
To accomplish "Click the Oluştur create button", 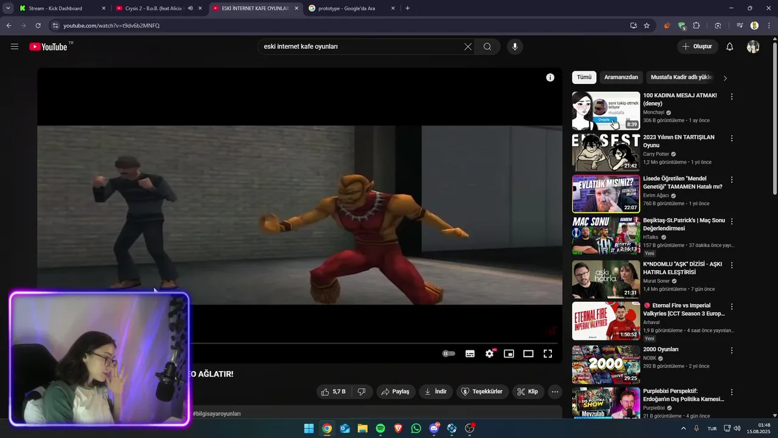I will coord(697,47).
